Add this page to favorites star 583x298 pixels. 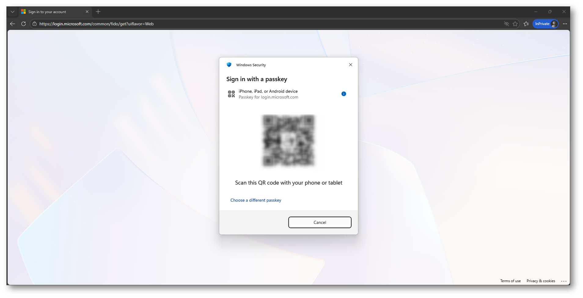click(x=515, y=24)
